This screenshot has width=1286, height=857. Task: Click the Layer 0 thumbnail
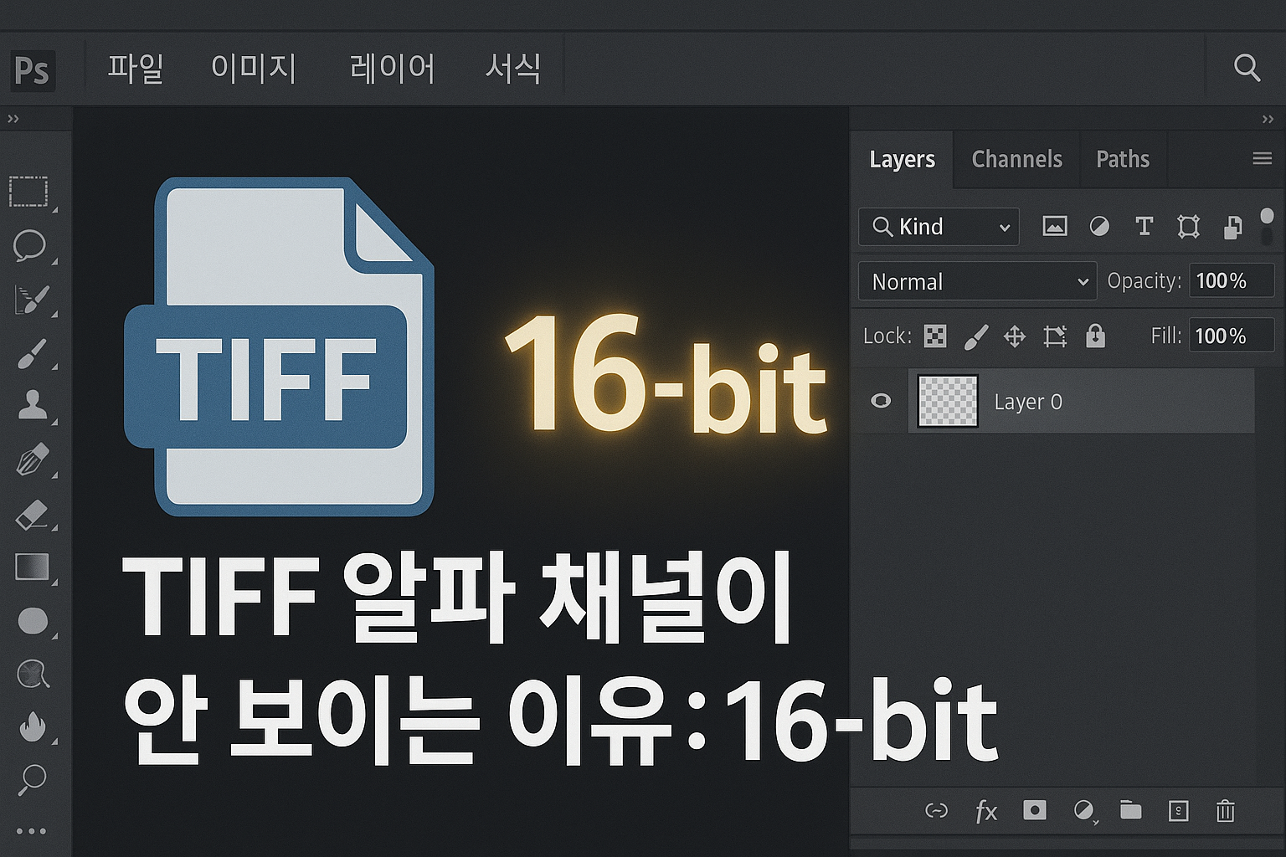(x=948, y=401)
